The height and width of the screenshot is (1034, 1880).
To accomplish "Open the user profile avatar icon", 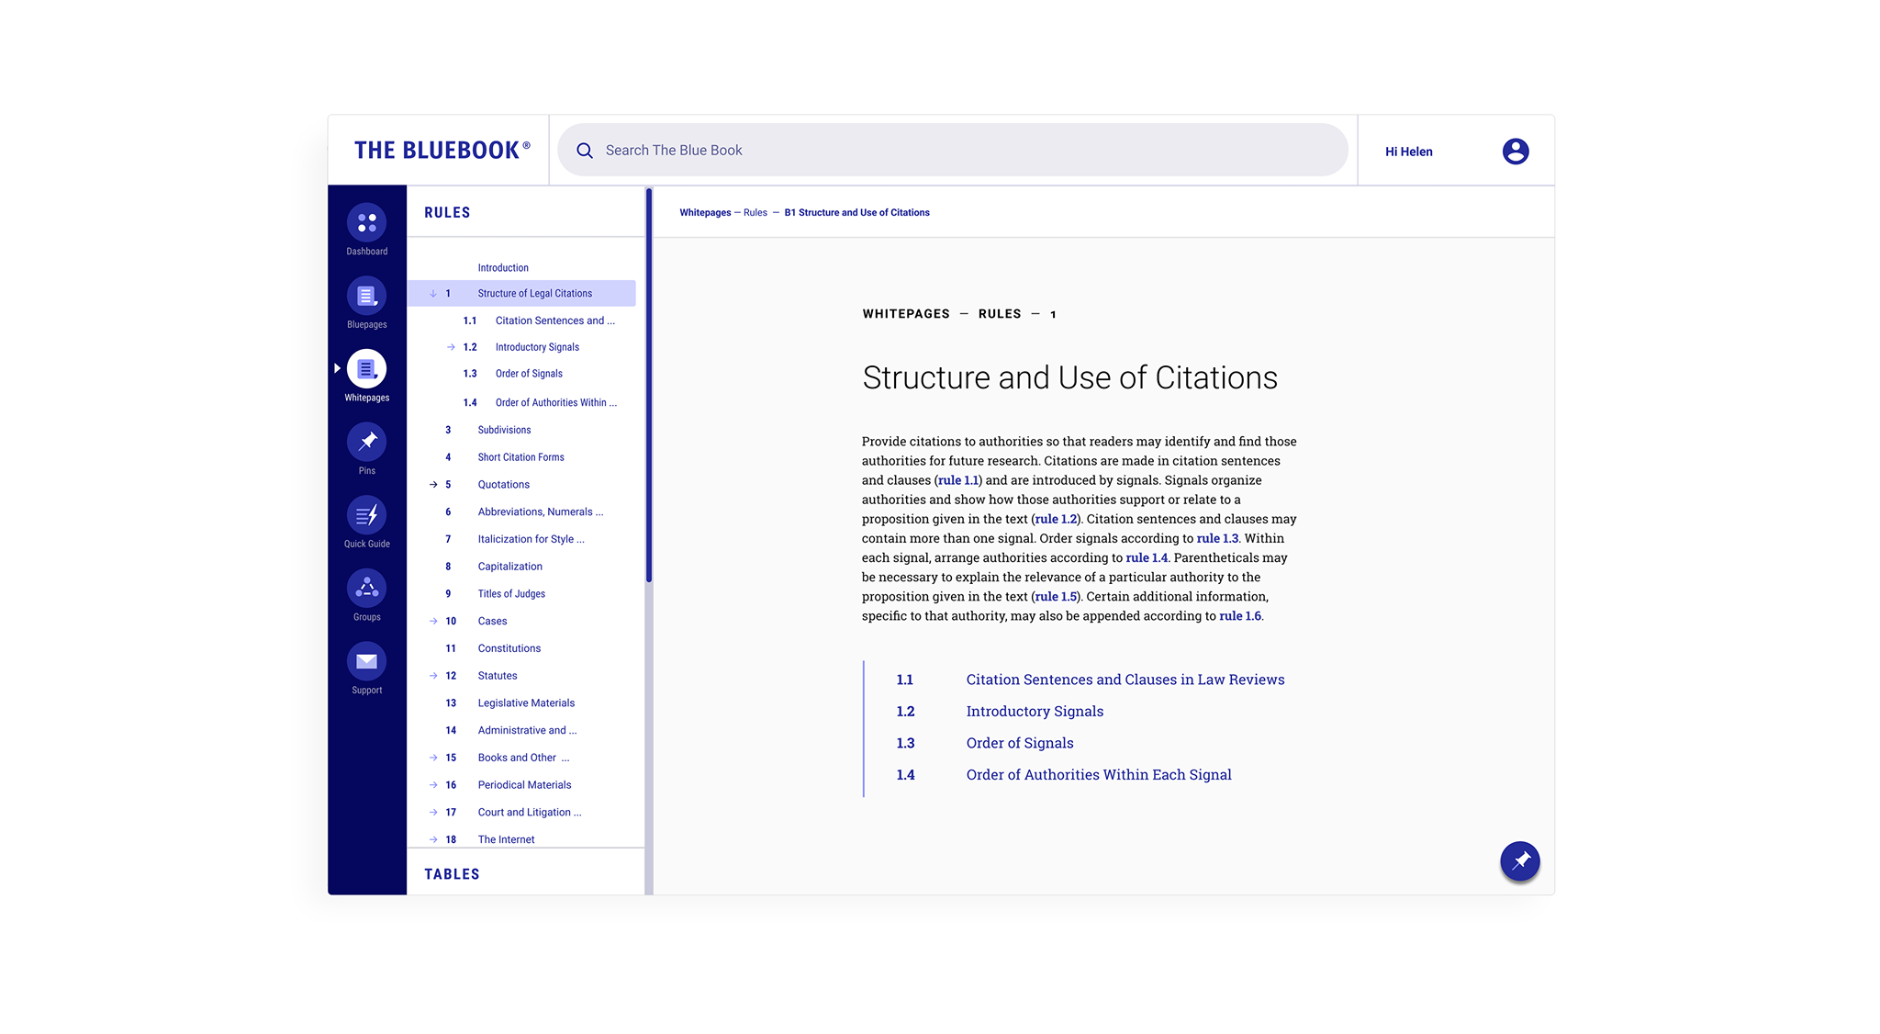I will point(1516,151).
